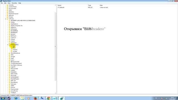
Task: Click the folder icon of Google key
Action: 9,57
